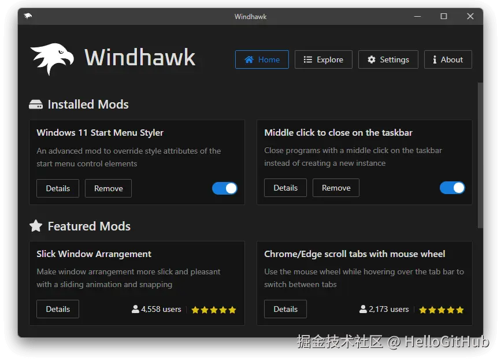Click star rating of Chrome/Edge scroll tabs
The height and width of the screenshot is (361, 501).
(441, 310)
